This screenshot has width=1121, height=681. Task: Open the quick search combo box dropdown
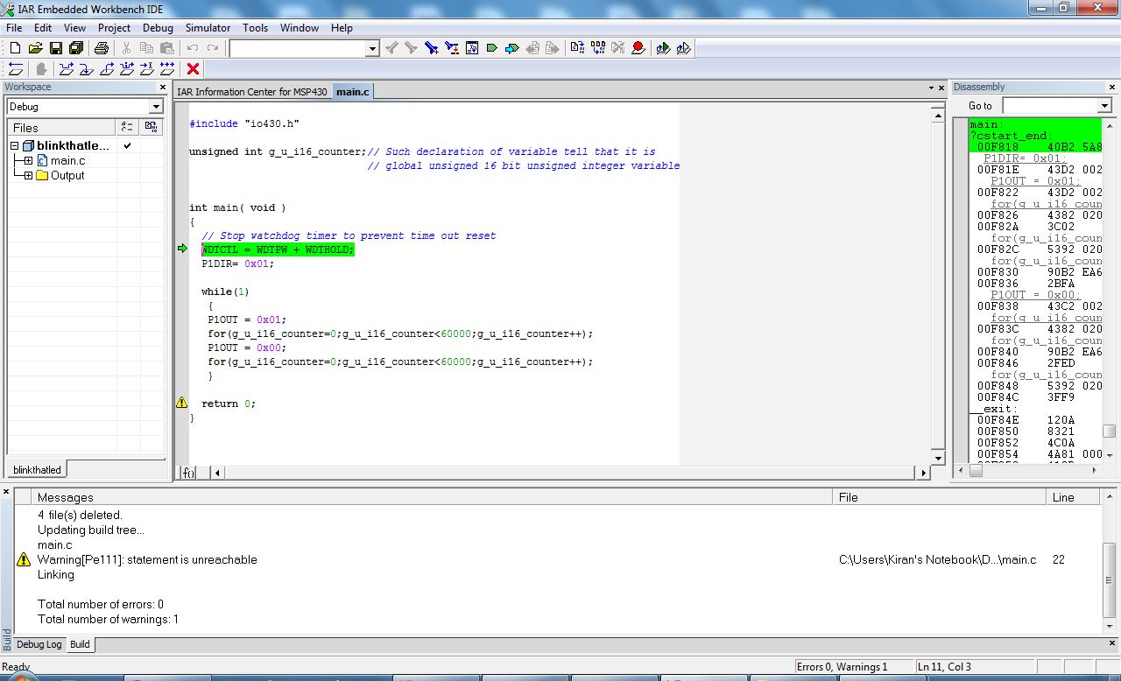(x=372, y=49)
